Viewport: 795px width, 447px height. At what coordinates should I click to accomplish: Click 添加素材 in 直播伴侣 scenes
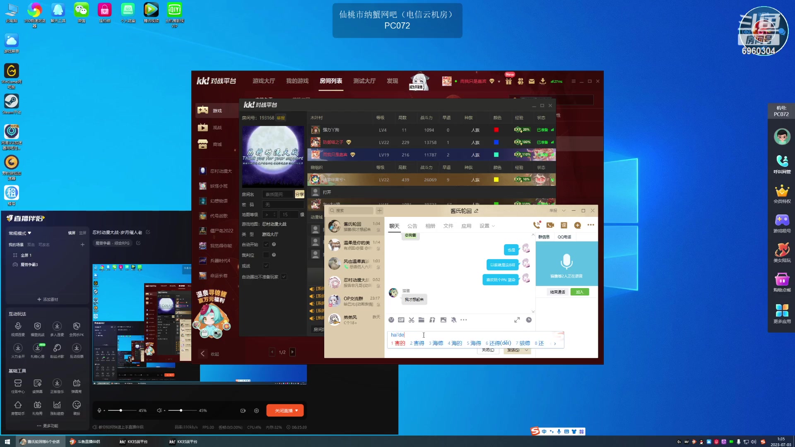point(48,299)
